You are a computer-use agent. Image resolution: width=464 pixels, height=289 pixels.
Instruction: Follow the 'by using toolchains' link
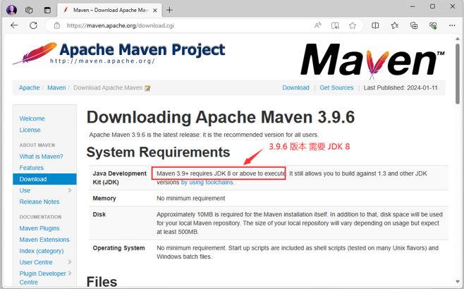pyautogui.click(x=207, y=183)
